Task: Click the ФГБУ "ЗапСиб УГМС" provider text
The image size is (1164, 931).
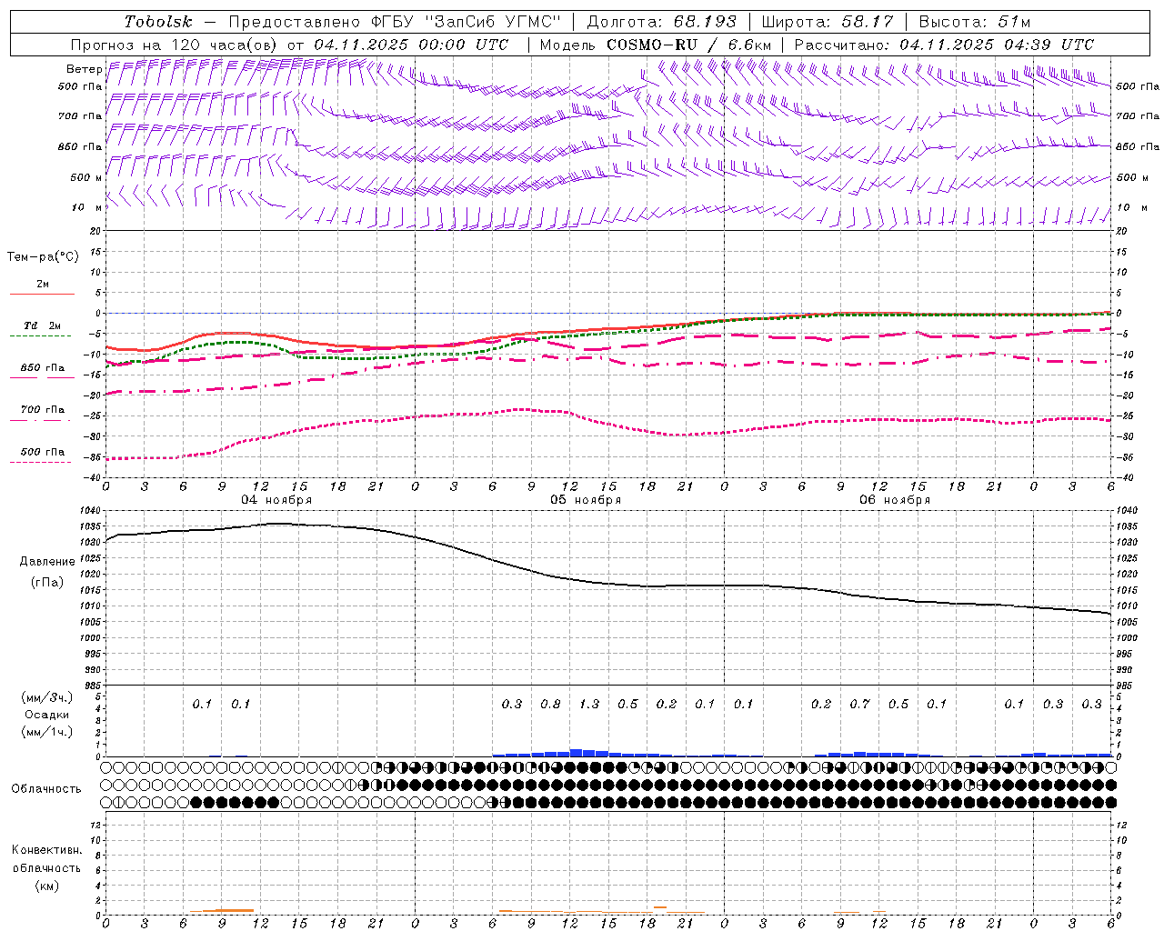Action: (467, 22)
